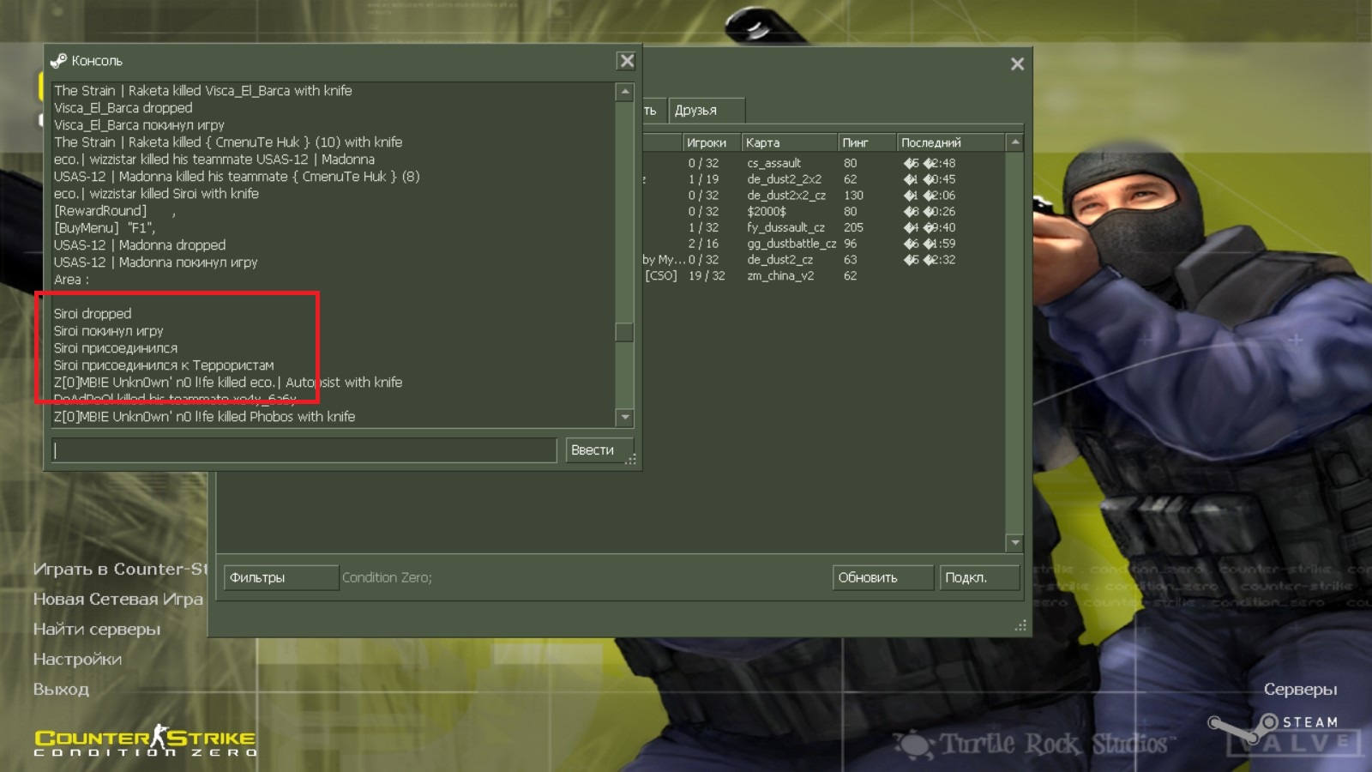Click Обновить to refresh servers
Image resolution: width=1372 pixels, height=772 pixels.
point(882,578)
